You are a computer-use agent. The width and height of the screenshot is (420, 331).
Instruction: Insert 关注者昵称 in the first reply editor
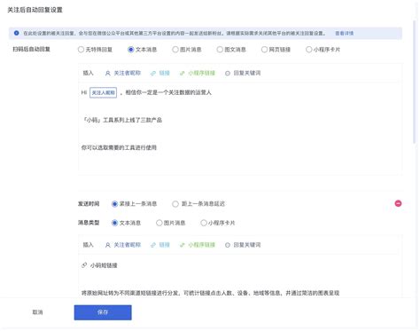coord(123,73)
